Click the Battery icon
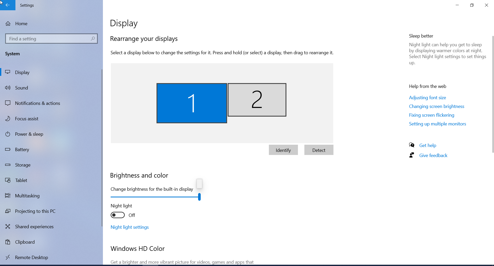This screenshot has width=494, height=266. click(x=8, y=149)
